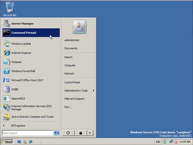Launch the highlighted Command Prompt entry

[31, 33]
